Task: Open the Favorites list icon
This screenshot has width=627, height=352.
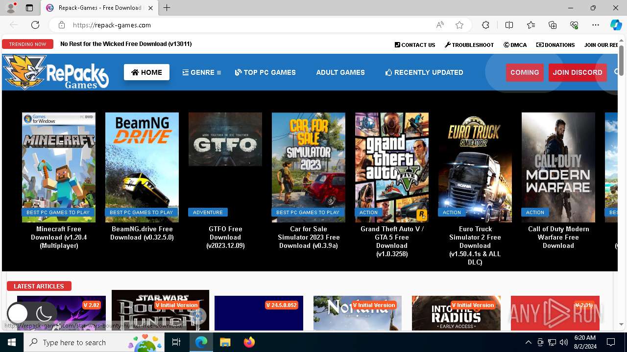Action: pos(531,25)
